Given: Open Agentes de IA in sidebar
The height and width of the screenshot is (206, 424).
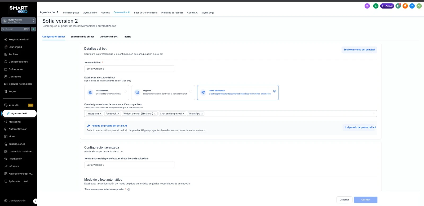Looking at the screenshot, I should coord(19,114).
